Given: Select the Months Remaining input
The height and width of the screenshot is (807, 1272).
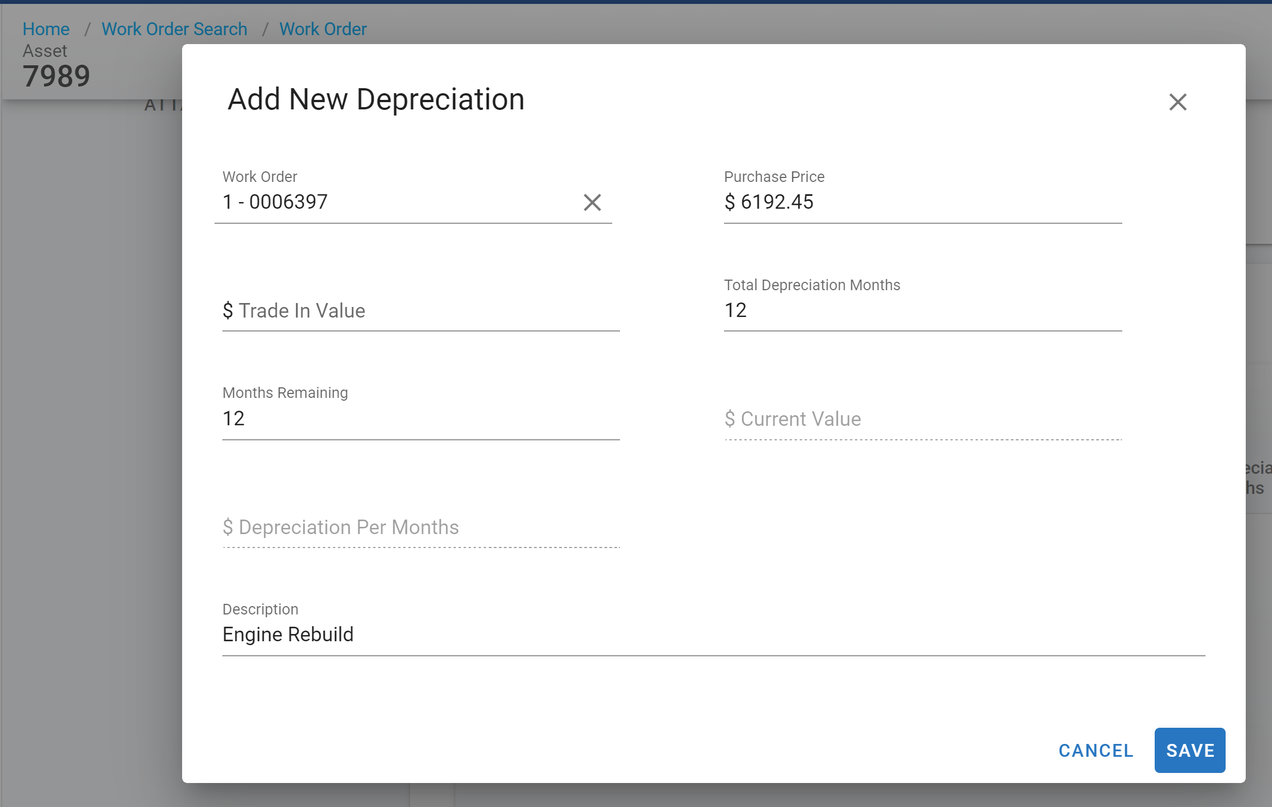Looking at the screenshot, I should [x=420, y=419].
